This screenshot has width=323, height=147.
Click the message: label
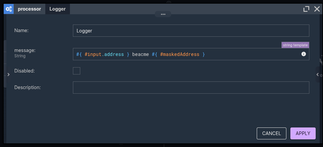point(25,50)
